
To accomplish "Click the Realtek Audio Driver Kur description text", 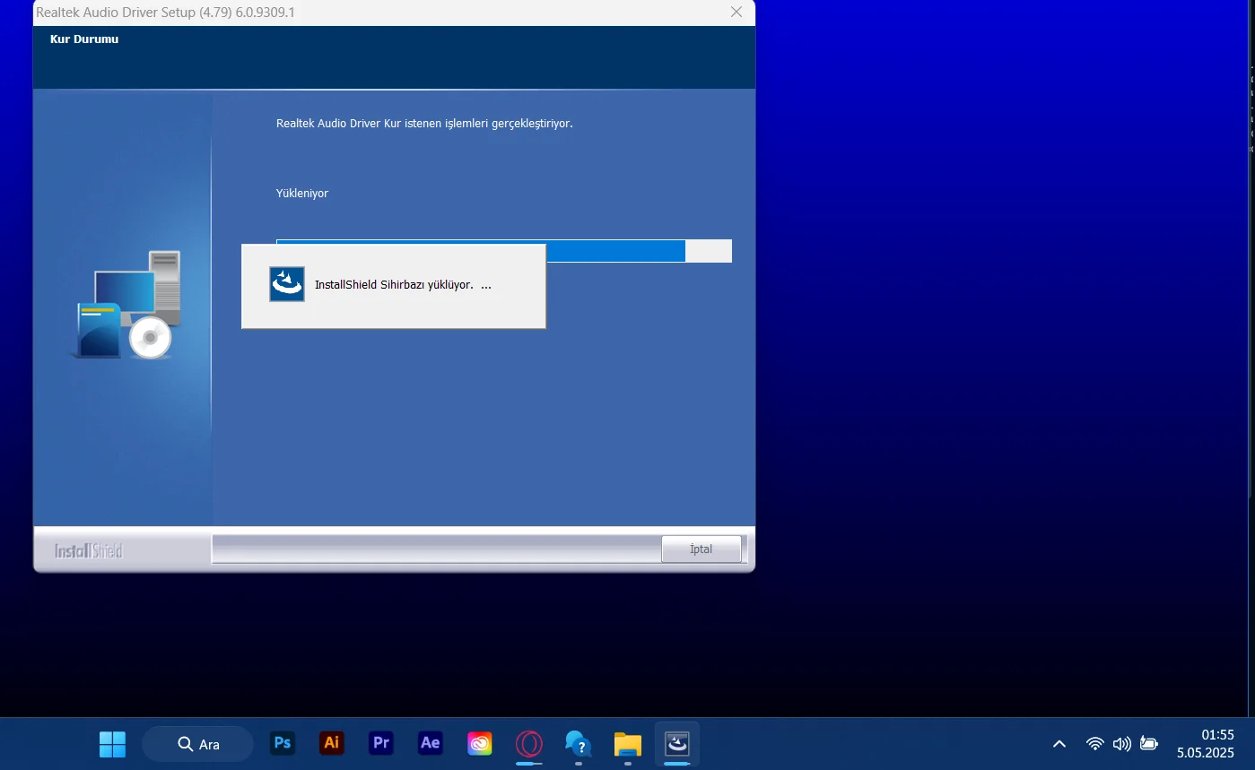I will (x=424, y=124).
